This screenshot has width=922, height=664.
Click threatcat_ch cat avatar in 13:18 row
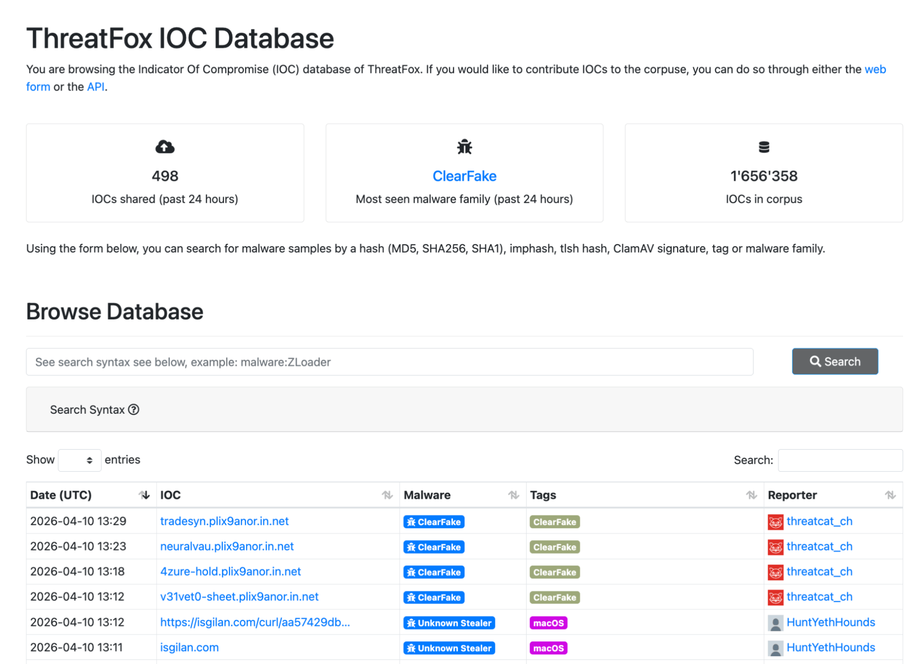point(775,572)
